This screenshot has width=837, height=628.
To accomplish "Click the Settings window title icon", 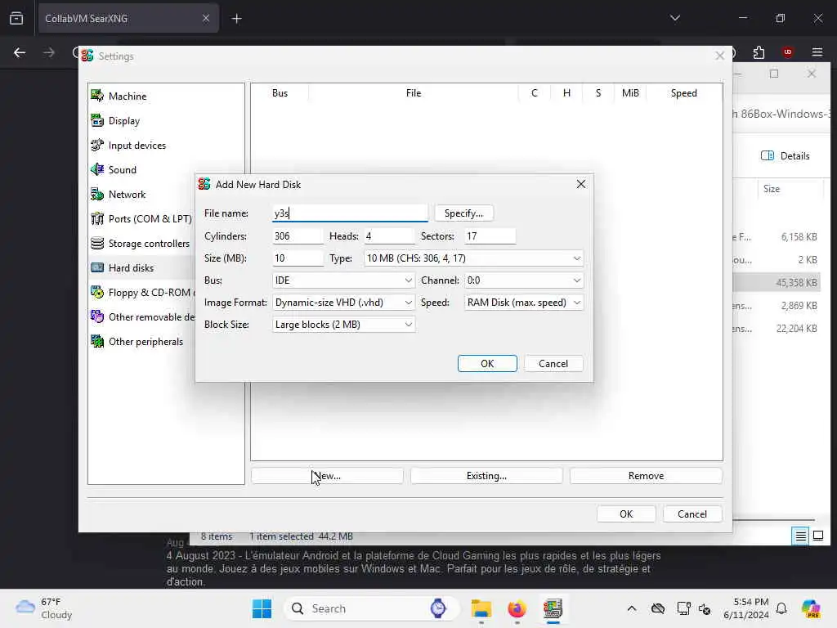I will tap(87, 56).
